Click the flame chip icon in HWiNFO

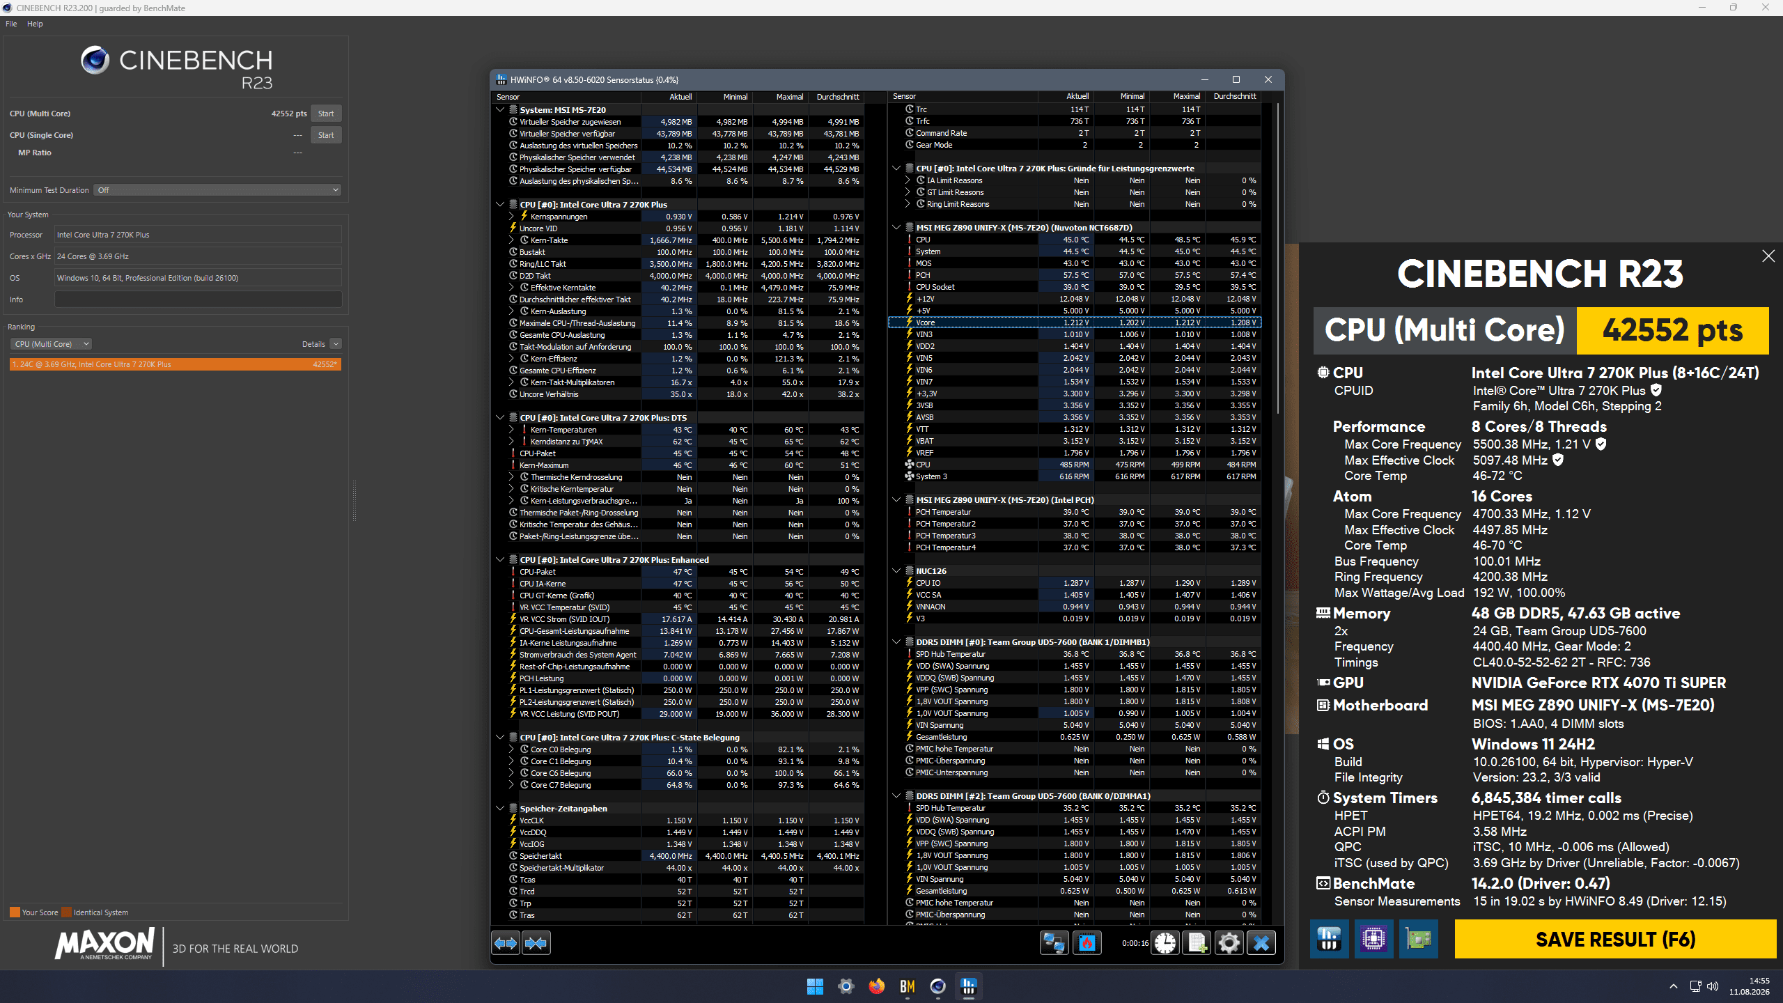pos(1087,943)
